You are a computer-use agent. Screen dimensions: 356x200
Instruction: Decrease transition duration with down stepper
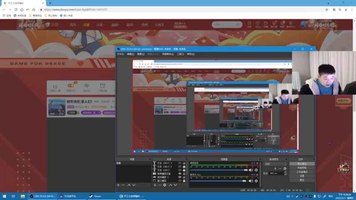tap(285, 174)
